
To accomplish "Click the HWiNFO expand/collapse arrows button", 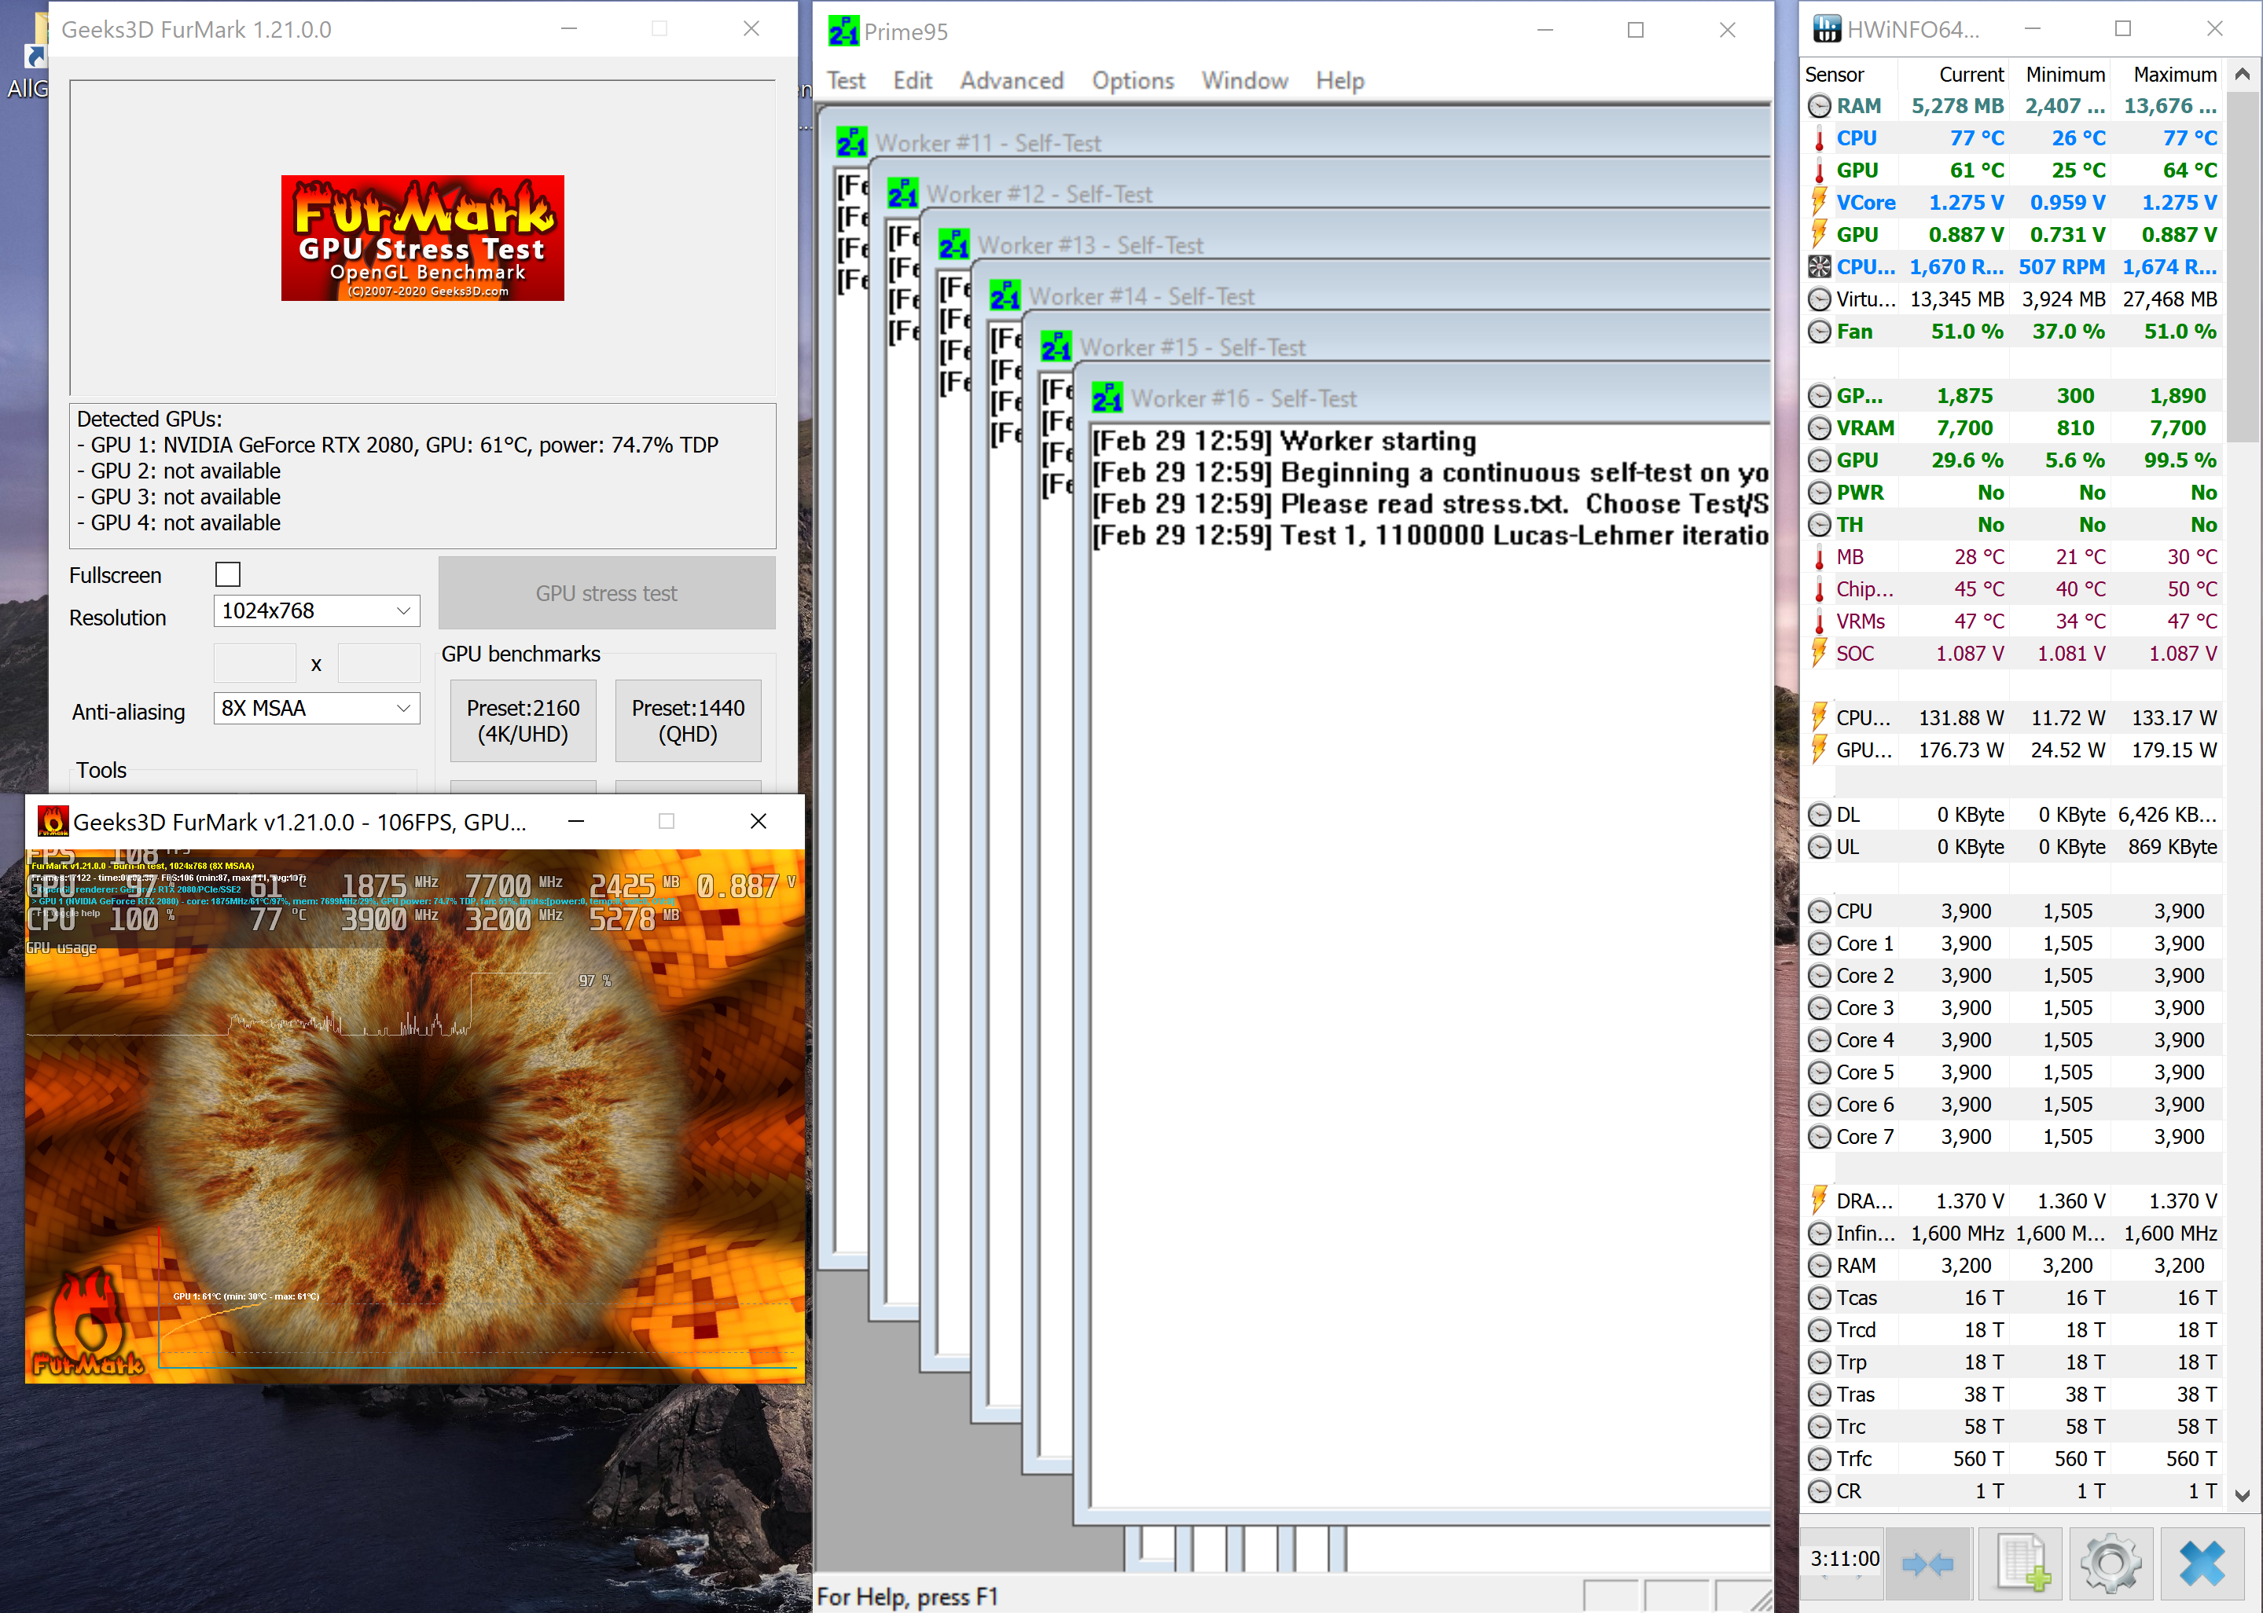I will (x=1927, y=1564).
